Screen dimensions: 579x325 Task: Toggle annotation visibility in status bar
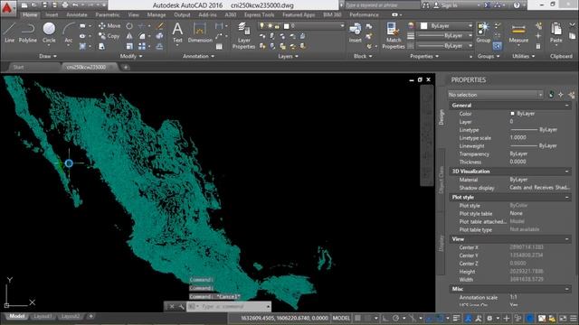click(x=468, y=318)
